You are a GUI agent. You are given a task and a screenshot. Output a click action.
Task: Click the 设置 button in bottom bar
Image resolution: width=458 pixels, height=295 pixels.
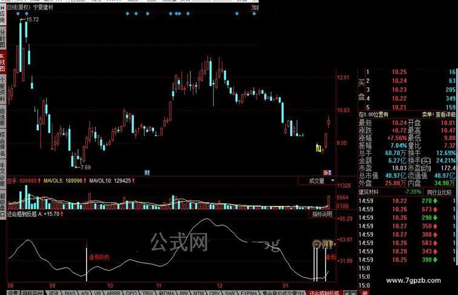pyautogui.click(x=13, y=293)
